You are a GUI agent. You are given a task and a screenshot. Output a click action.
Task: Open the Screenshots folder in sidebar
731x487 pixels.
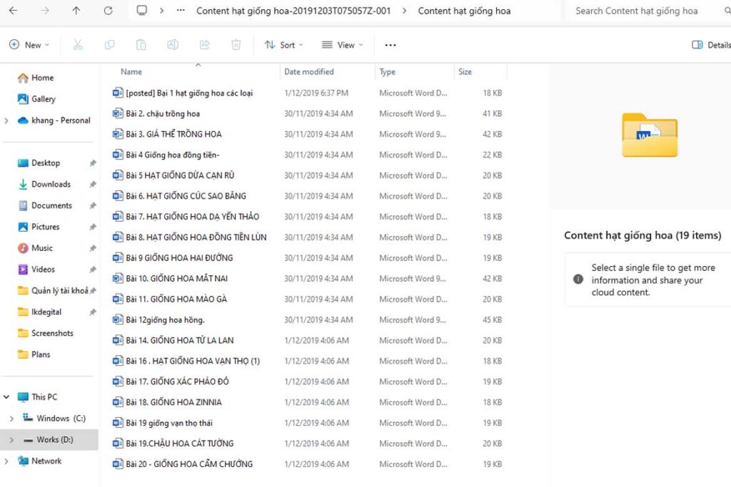click(x=45, y=334)
